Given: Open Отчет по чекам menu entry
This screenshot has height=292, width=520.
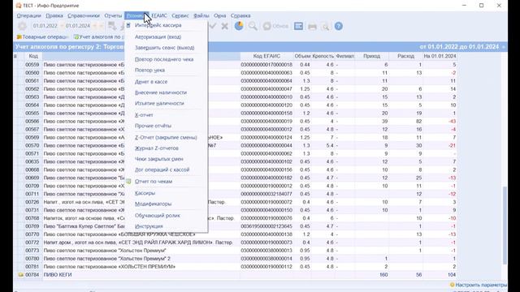Looking at the screenshot, I should 154,182.
